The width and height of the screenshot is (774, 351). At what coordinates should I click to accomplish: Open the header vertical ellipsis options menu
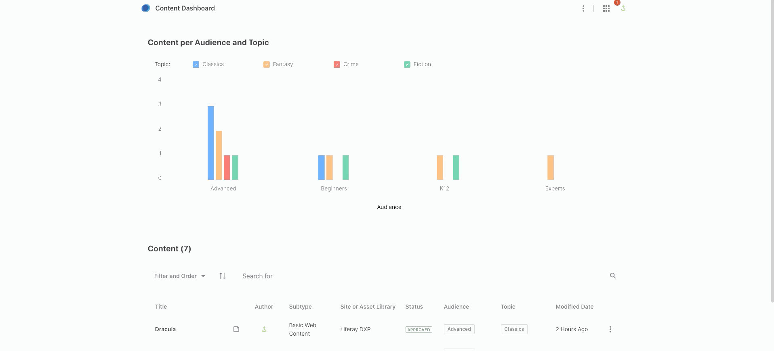[x=583, y=8]
